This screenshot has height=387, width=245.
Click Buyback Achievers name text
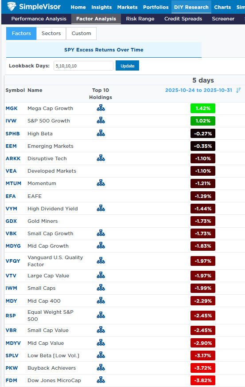click(52, 368)
